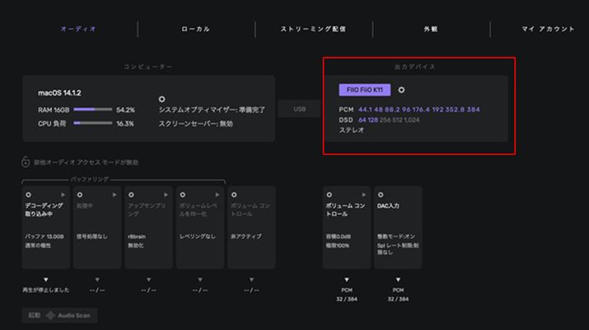Open gear in the volume leveling card
589x330 pixels.
pyautogui.click(x=183, y=195)
